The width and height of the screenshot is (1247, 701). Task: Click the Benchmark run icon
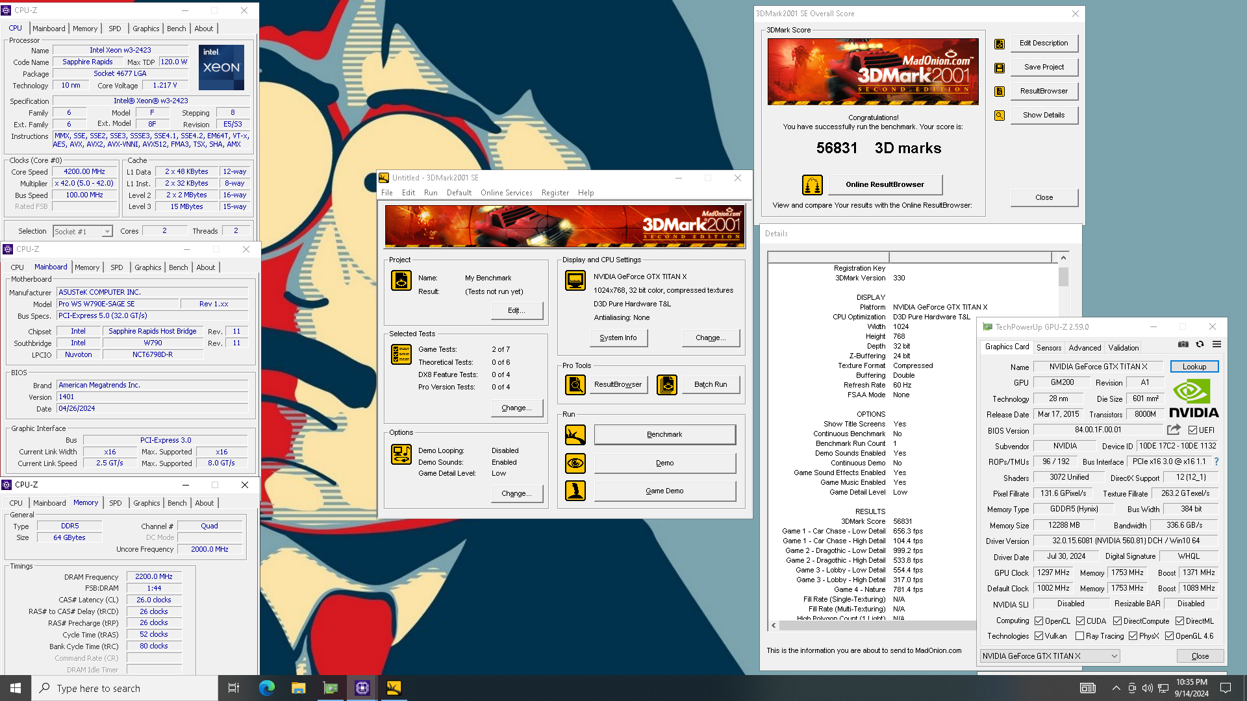tap(575, 435)
